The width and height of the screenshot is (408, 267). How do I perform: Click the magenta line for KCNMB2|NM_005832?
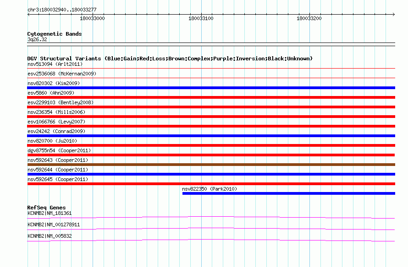click(211, 240)
